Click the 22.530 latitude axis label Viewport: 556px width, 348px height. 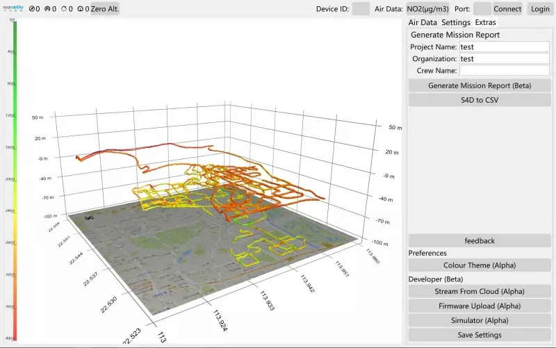(108, 305)
